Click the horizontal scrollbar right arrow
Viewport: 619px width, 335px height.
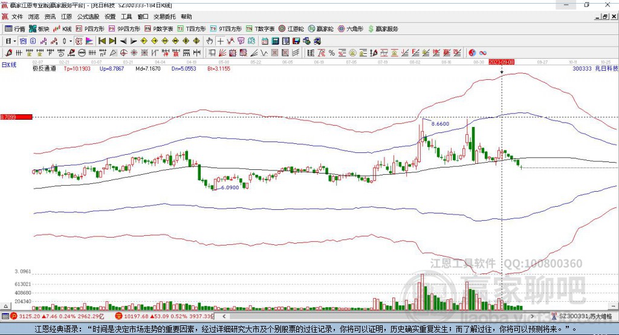coord(532,316)
